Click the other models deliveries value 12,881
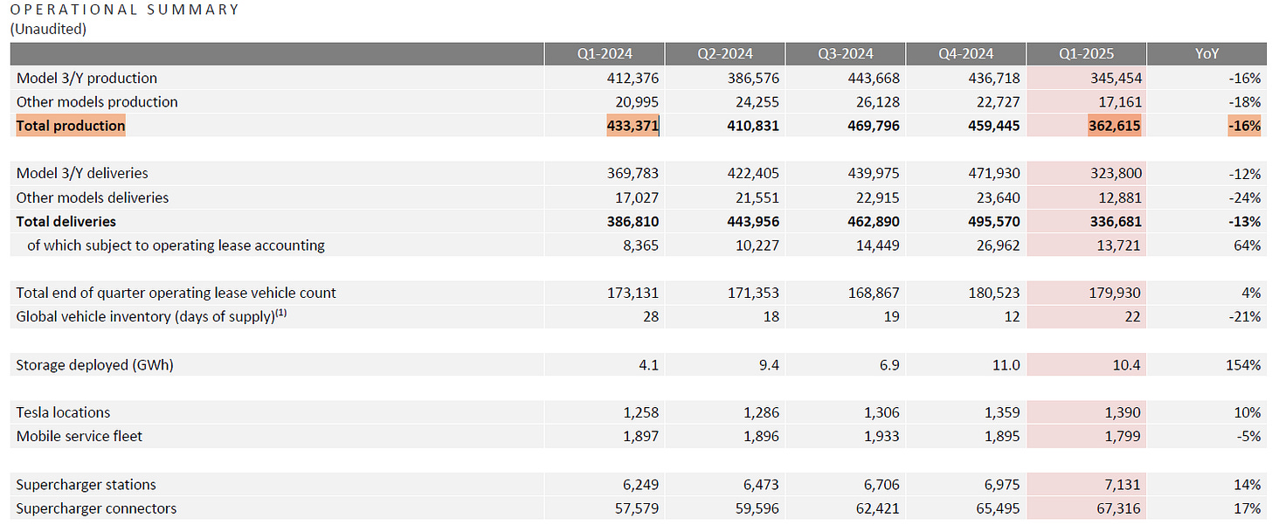The width and height of the screenshot is (1272, 532). click(x=1119, y=197)
